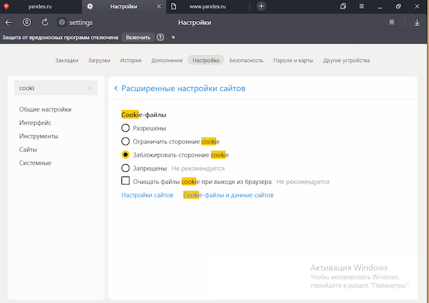Click the help question mark in the notification bar

click(160, 38)
